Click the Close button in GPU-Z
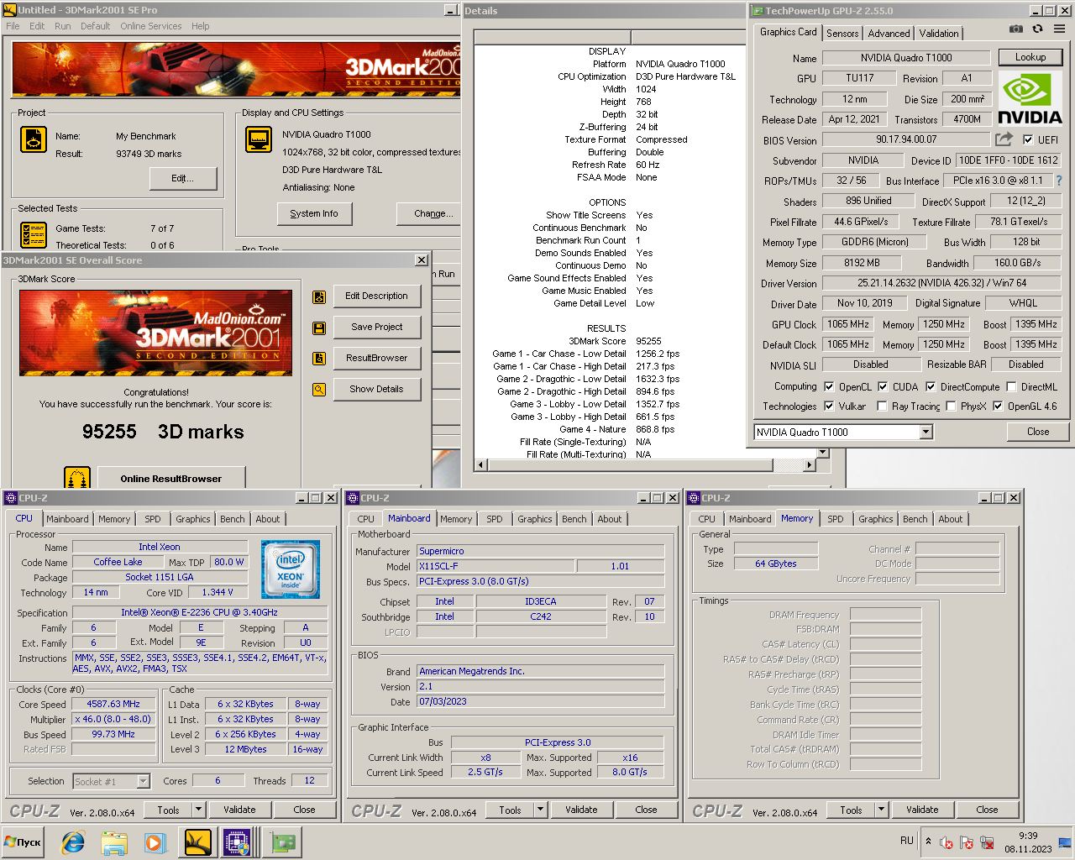The width and height of the screenshot is (1075, 860). 1038,432
